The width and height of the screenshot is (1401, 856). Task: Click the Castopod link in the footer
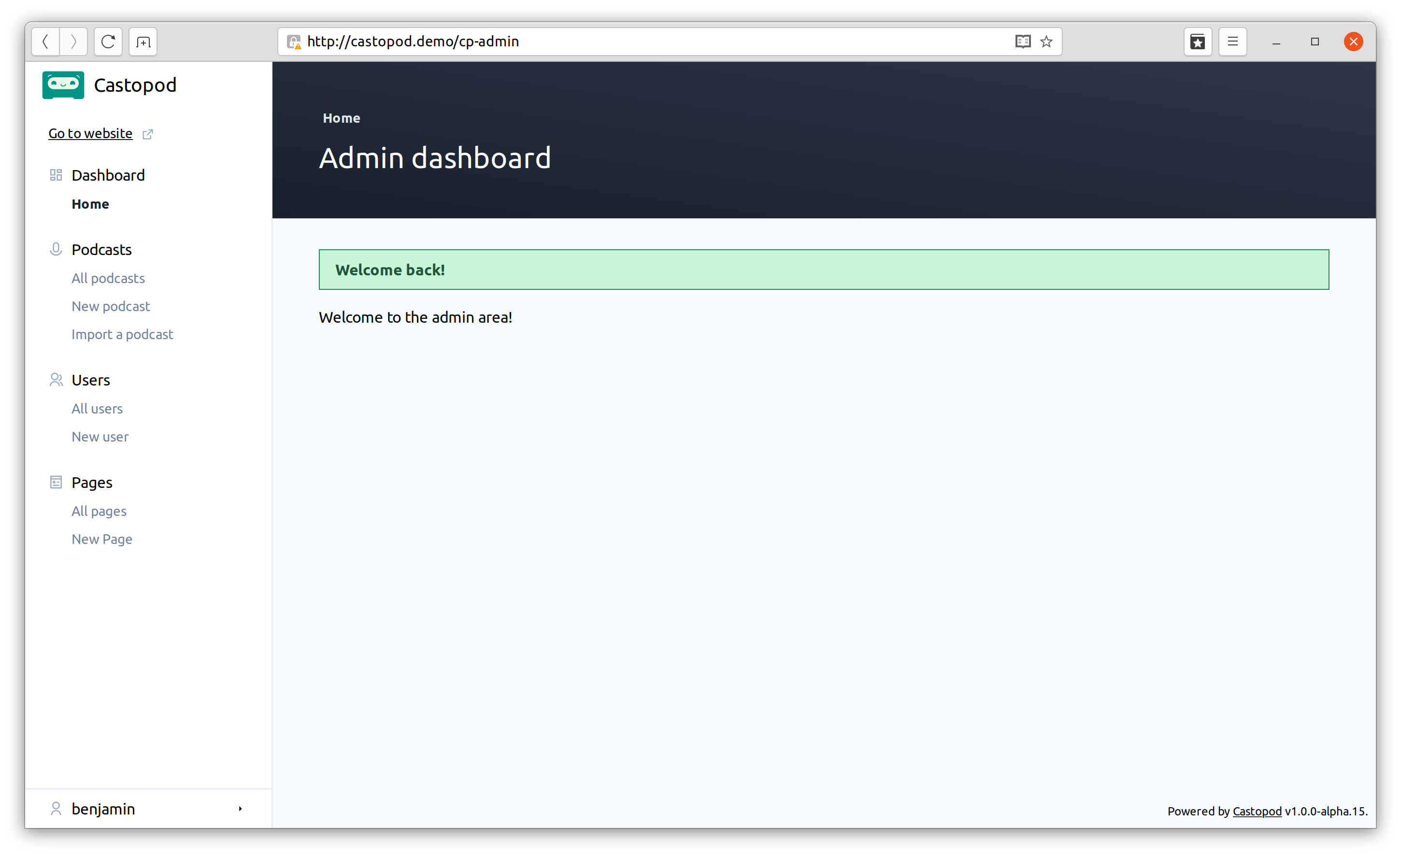coord(1257,811)
